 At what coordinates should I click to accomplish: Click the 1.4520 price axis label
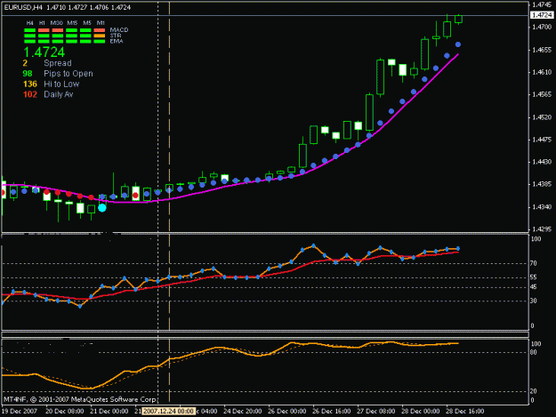[x=542, y=117]
